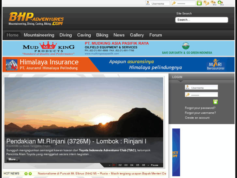Click the green lock login icon in top bar
237x178 pixels.
click(x=199, y=3)
